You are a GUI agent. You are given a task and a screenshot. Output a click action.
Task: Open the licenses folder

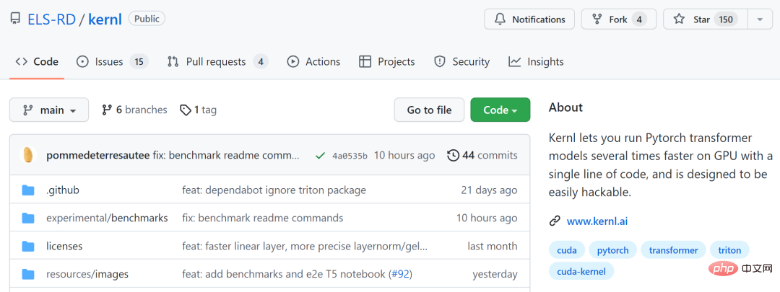click(64, 247)
